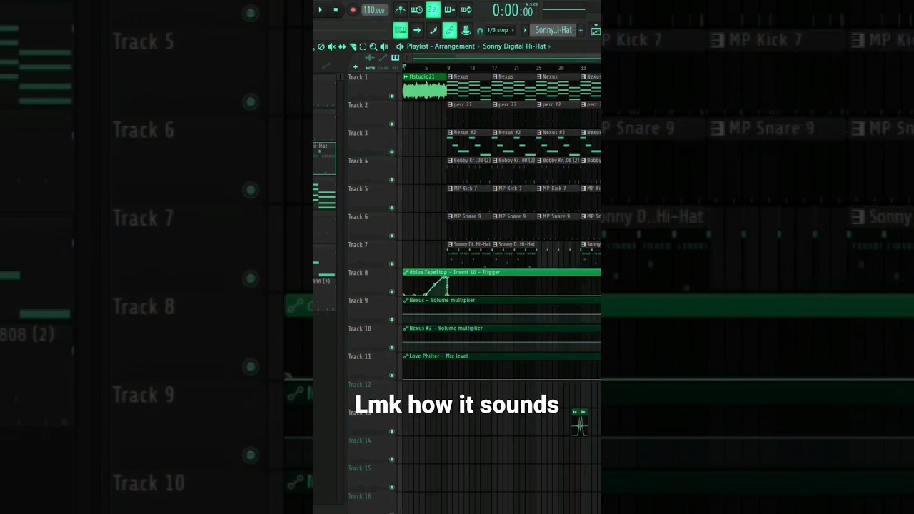Viewport: 914px width, 514px height.
Task: Select first MP Snare 9 clip title
Action: coord(468,216)
